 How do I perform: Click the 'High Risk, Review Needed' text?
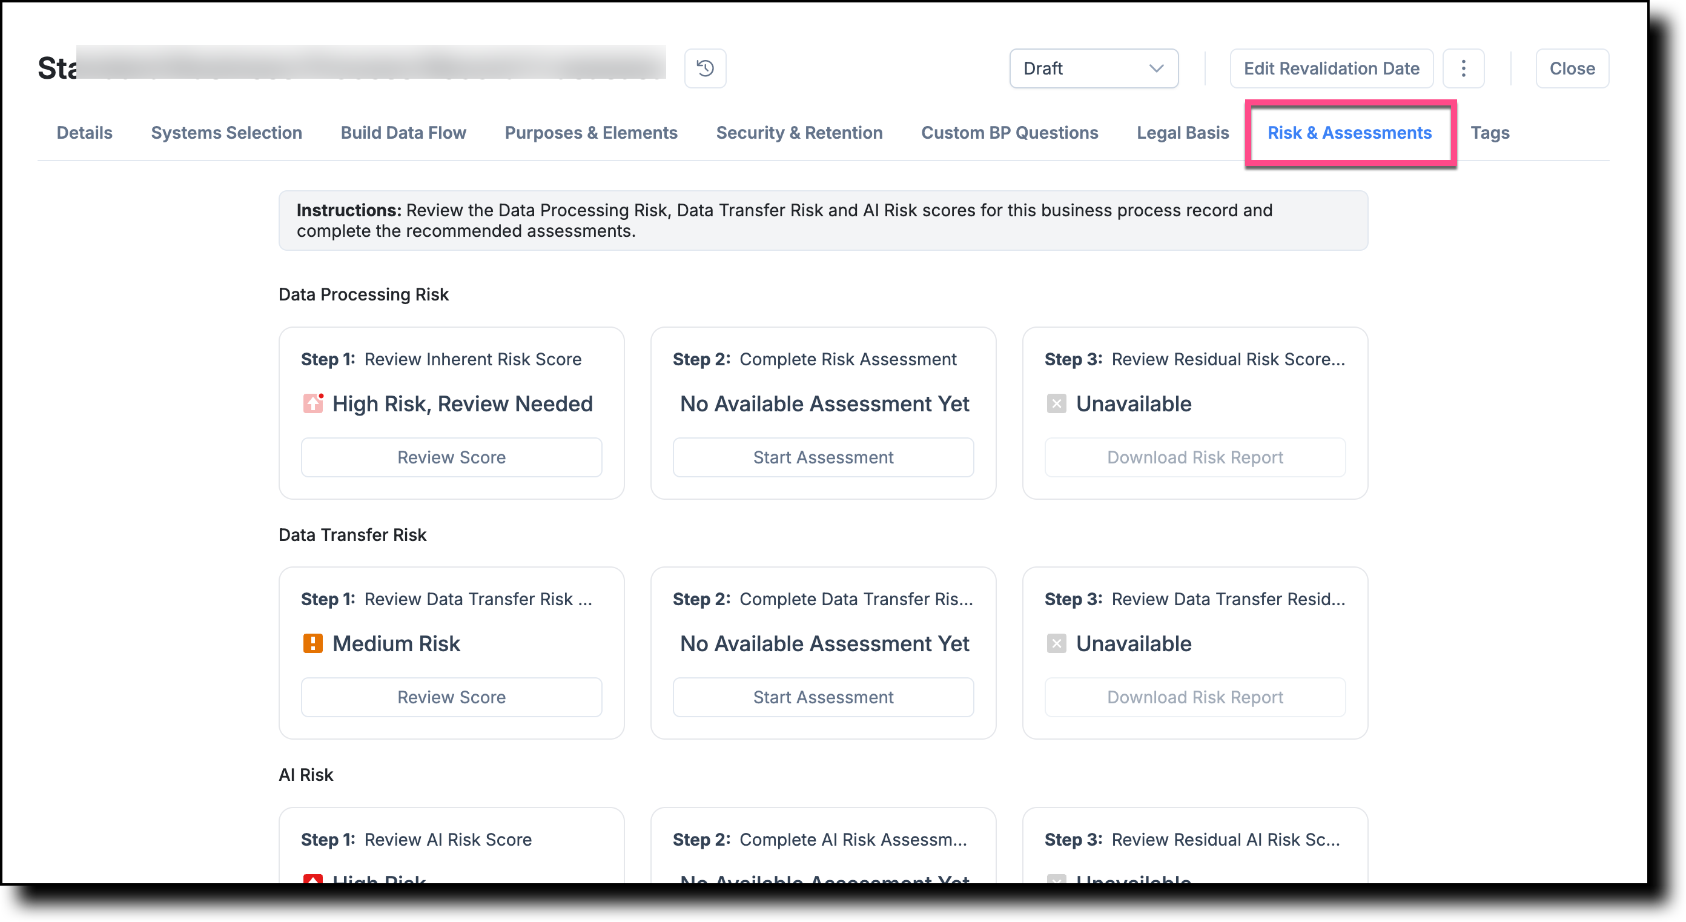[x=463, y=403]
